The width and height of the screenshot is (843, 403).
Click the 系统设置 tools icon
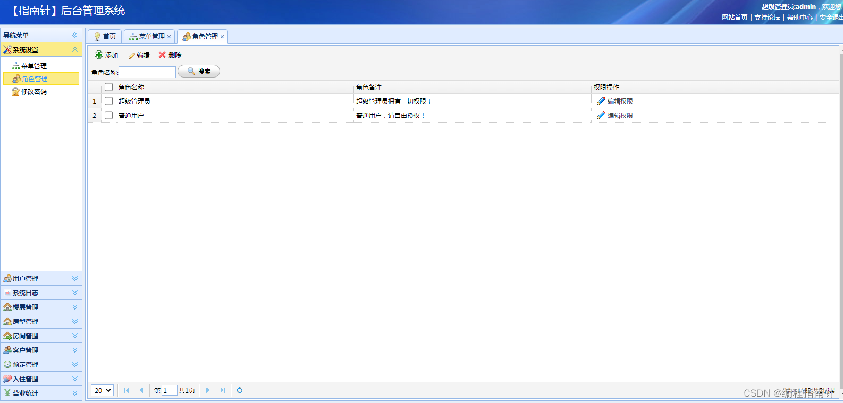click(x=7, y=49)
